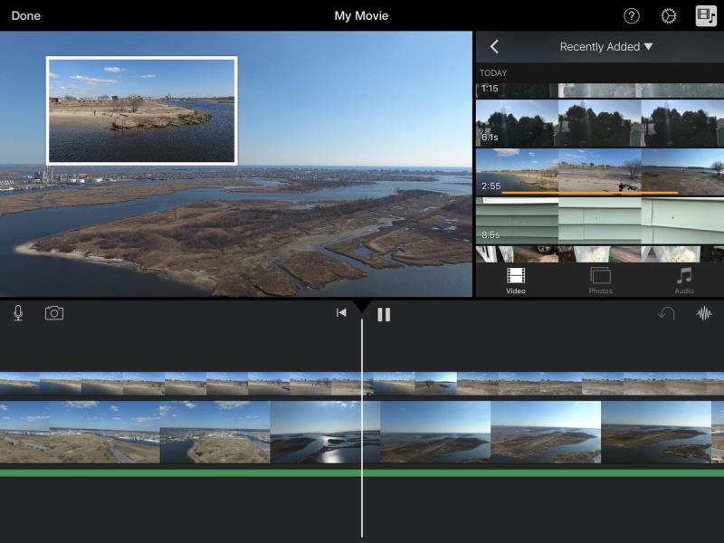Select the main aerial clip in timeline

[362, 432]
